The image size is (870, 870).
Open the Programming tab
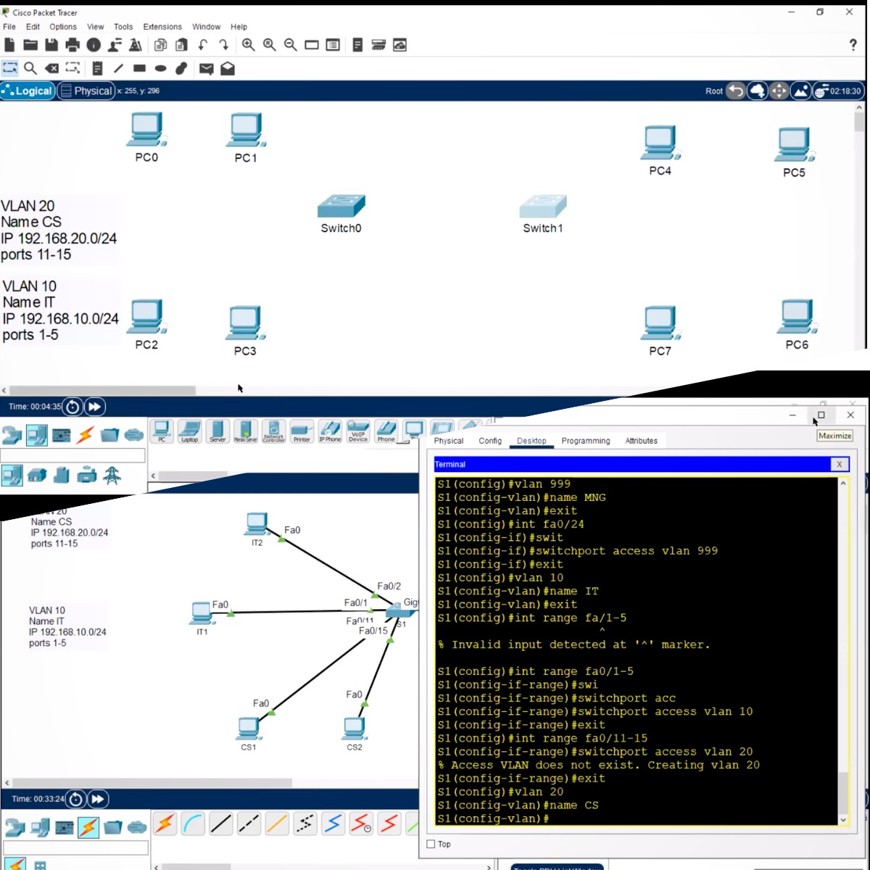586,441
